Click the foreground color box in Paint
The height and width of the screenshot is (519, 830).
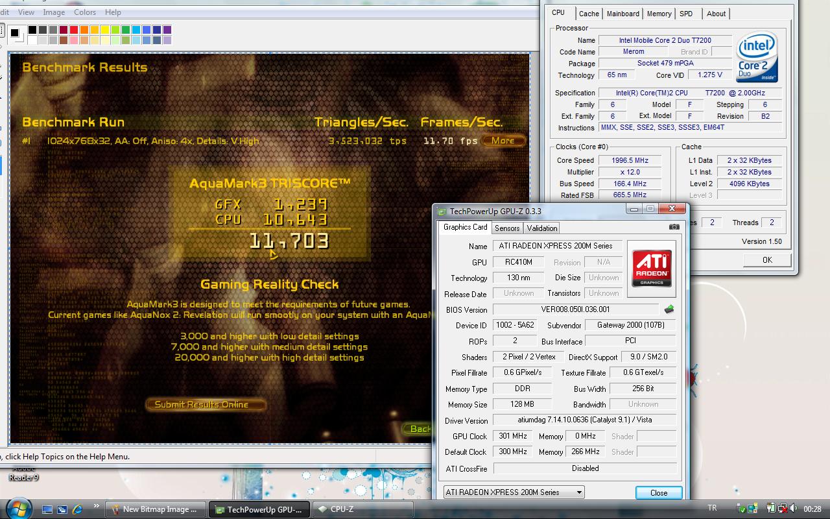[14, 32]
